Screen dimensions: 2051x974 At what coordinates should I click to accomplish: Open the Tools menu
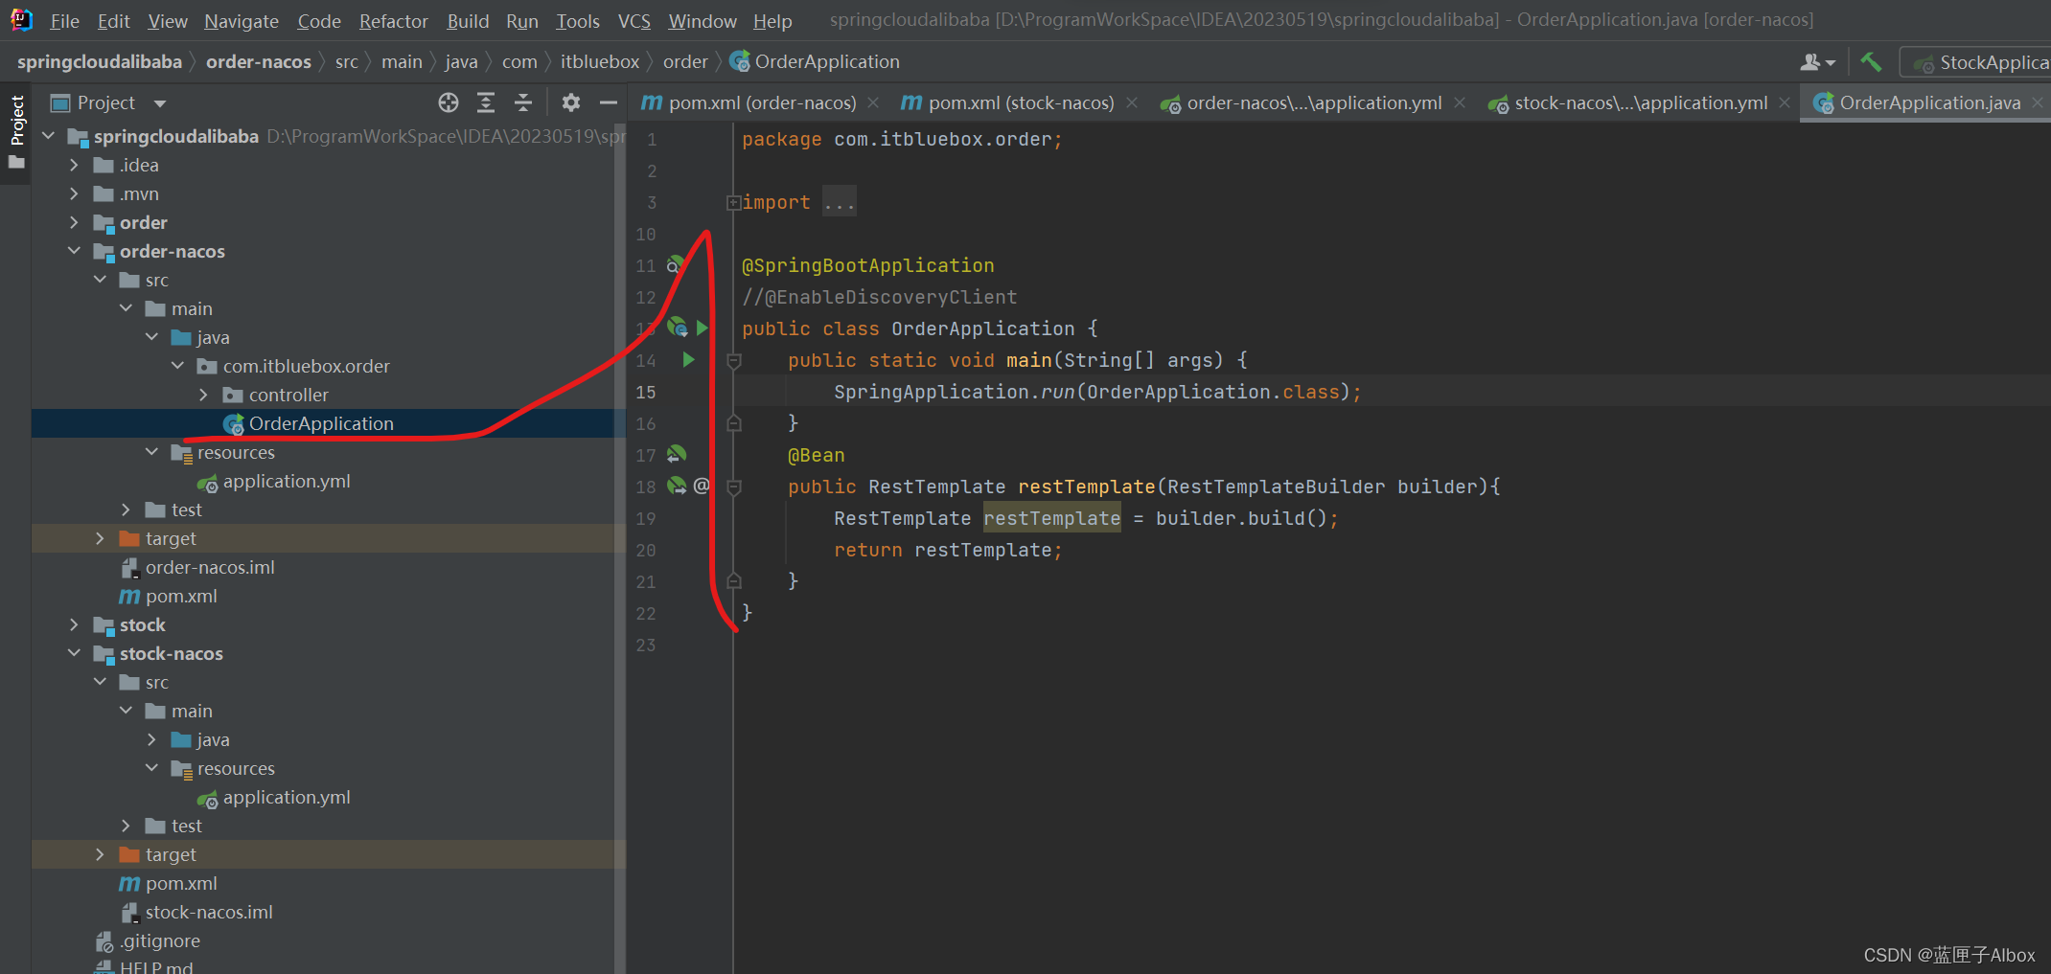pyautogui.click(x=578, y=21)
